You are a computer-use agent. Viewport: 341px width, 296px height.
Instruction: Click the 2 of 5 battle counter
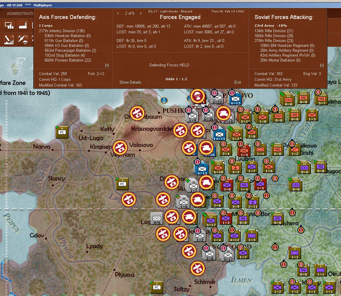pos(129,14)
